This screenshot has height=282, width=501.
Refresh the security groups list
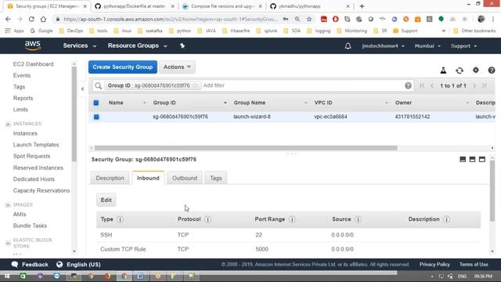[460, 70]
